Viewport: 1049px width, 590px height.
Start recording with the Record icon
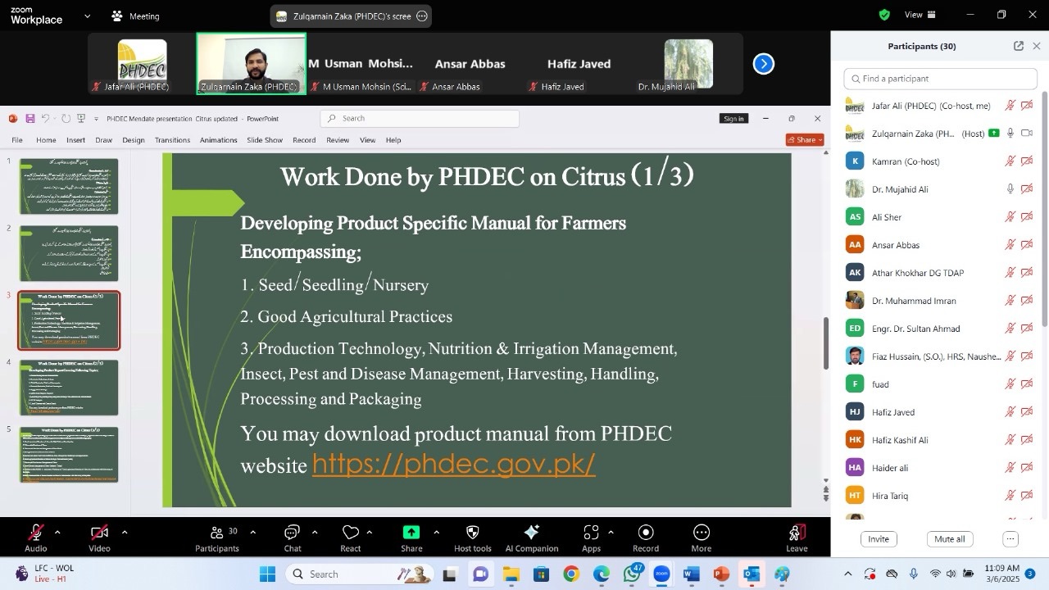pos(646,533)
